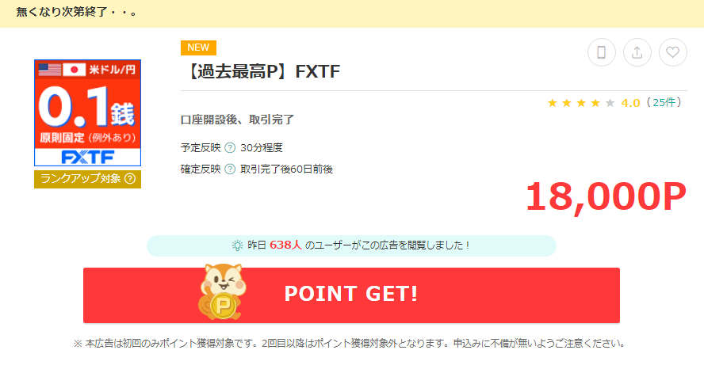Image resolution: width=704 pixels, height=369 pixels.
Task: Click the 口座開設後、取引完了 condition text
Action: tap(237, 120)
